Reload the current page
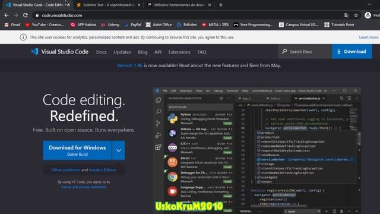380x214 pixels. (x=25, y=15)
